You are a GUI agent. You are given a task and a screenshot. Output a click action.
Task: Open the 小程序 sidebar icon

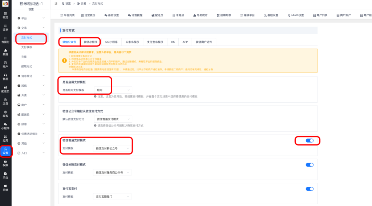[5, 126]
